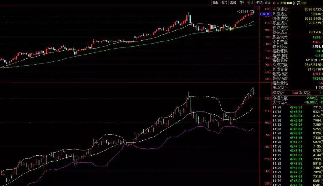The width and height of the screenshot is (323, 186).
Task: Click the red G icon in quote header
Action: tap(274, 3)
